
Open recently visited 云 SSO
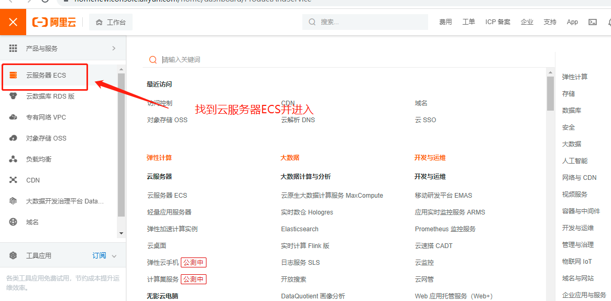[425, 120]
